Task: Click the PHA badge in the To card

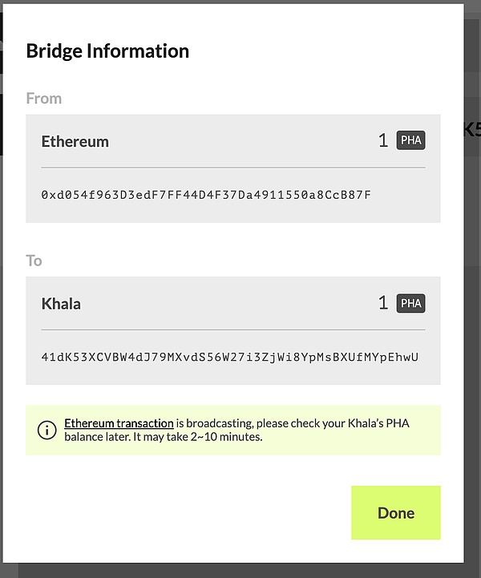Action: point(410,304)
